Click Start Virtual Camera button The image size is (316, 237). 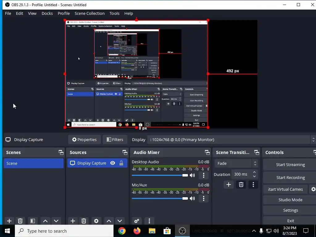coord(285,189)
